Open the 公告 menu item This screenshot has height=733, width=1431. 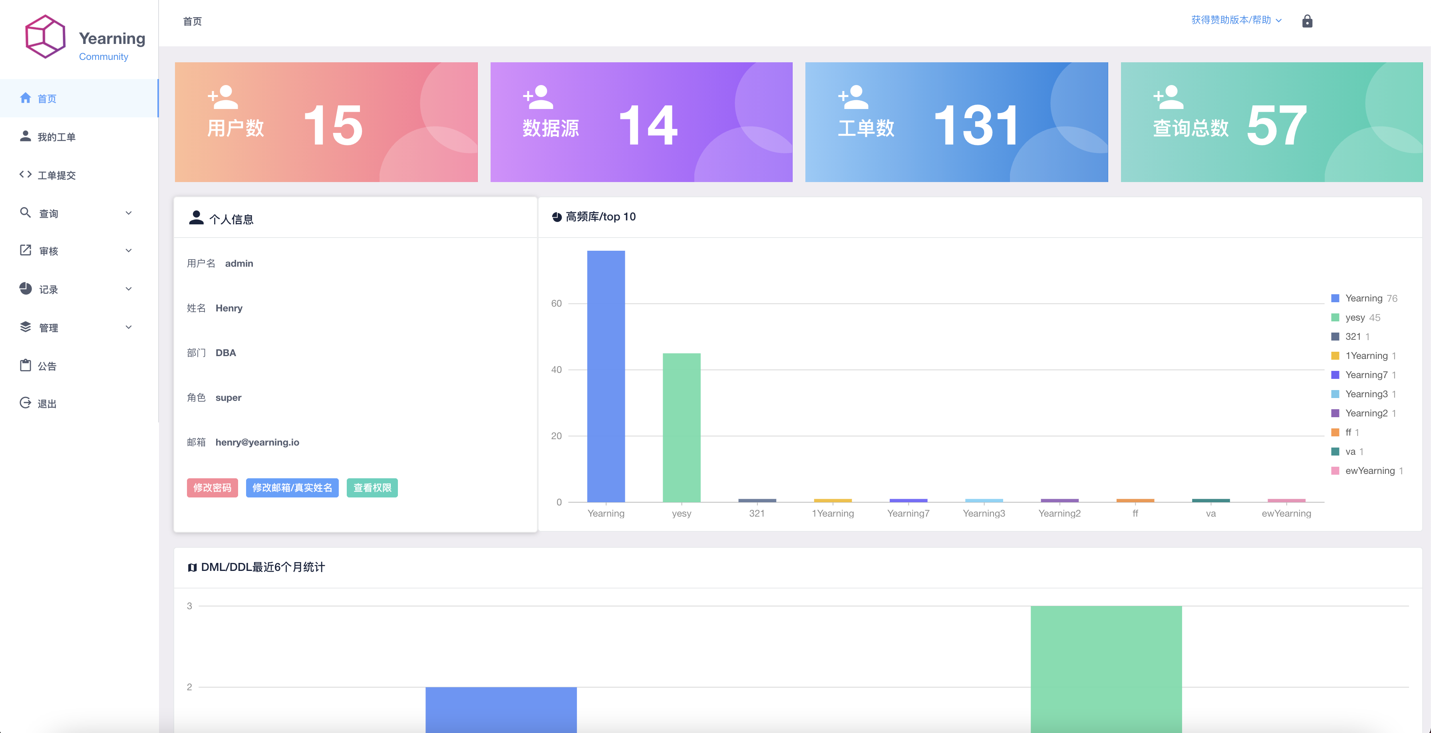[79, 366]
